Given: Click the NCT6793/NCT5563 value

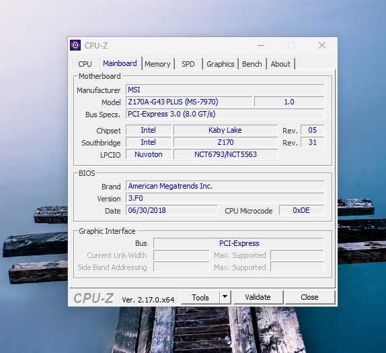Looking at the screenshot, I should click(225, 154).
